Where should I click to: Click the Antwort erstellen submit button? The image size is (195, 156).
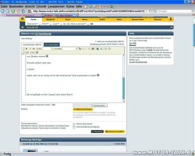tap(115, 131)
